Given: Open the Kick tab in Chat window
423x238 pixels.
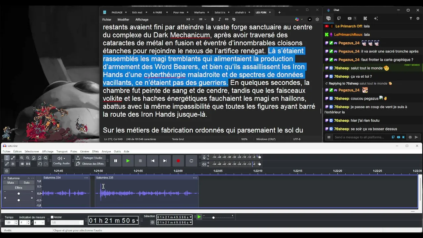Looking at the screenshot, I should pyautogui.click(x=365, y=19).
